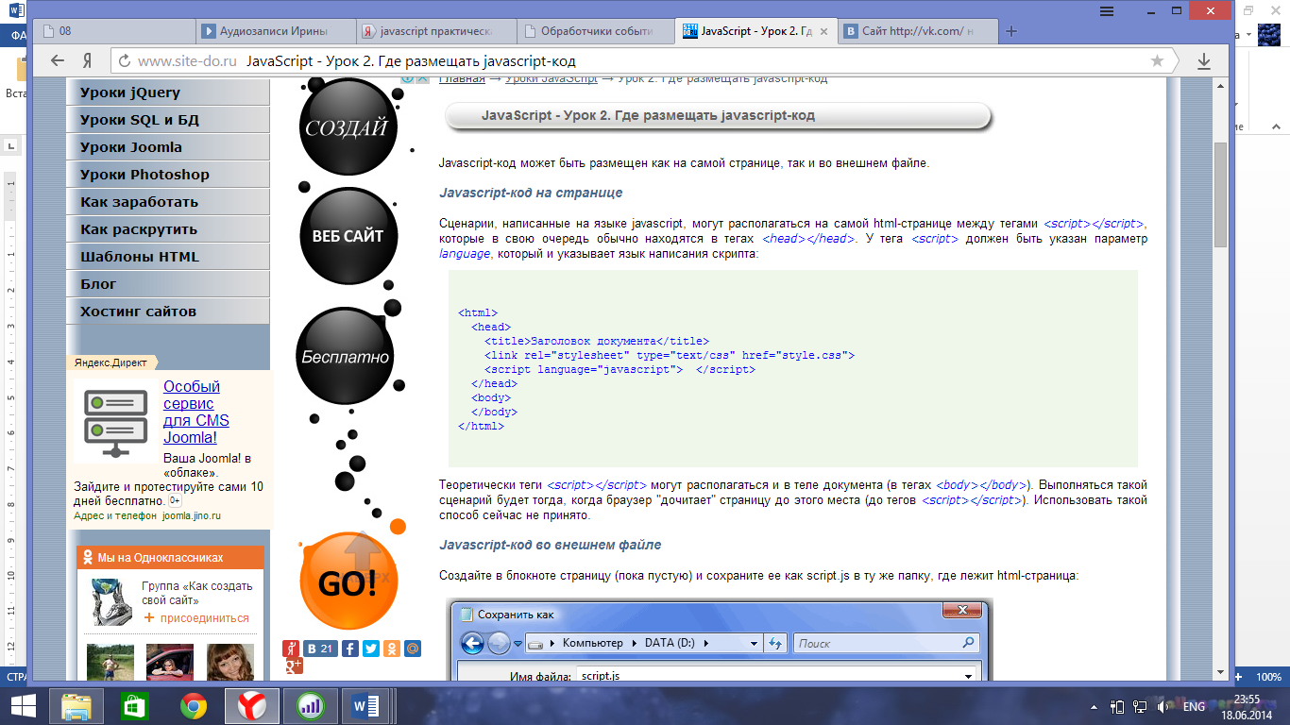The height and width of the screenshot is (725, 1290).
Task: Click the Яндекс.Директ label
Action: tap(111, 362)
